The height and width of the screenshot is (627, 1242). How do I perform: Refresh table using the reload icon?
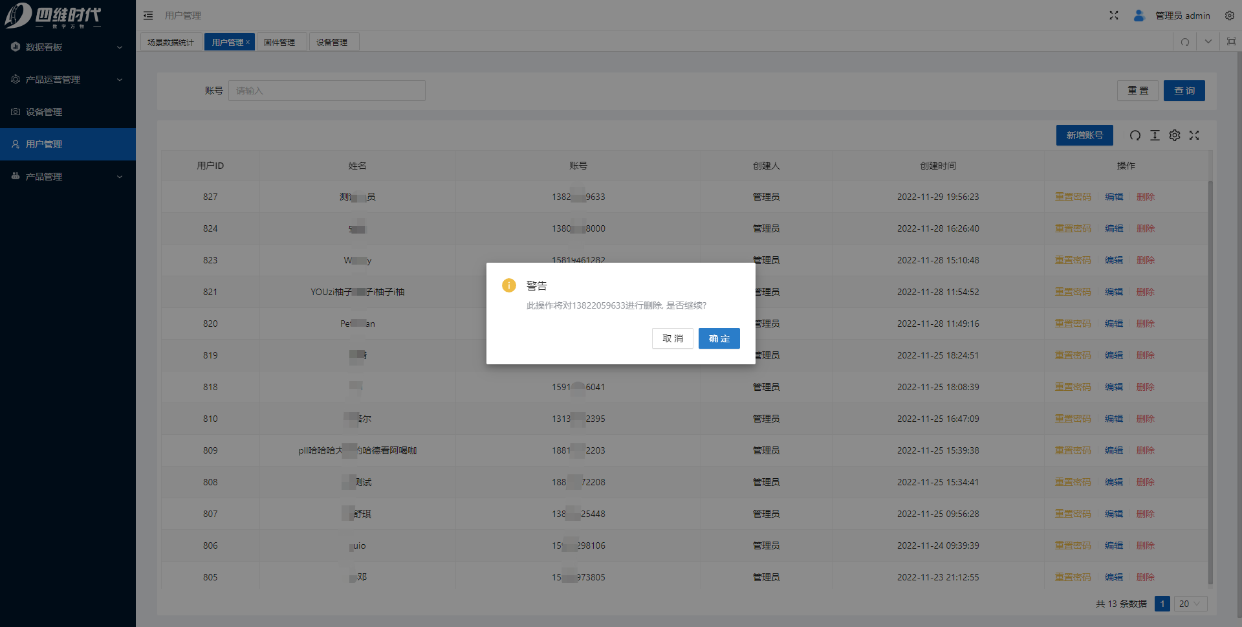click(x=1135, y=135)
